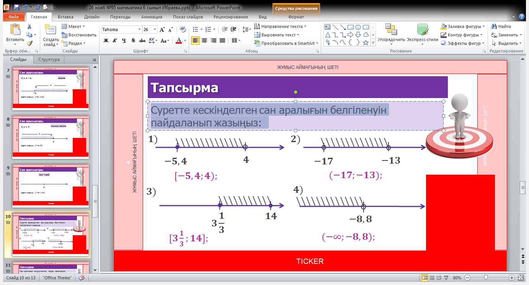Image resolution: width=529 pixels, height=285 pixels.
Task: Toggle underline Ч formatting
Action: coord(124,41)
